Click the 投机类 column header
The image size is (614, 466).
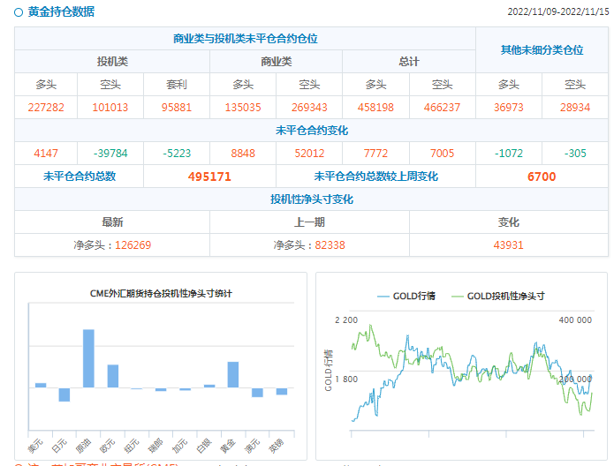tap(112, 62)
